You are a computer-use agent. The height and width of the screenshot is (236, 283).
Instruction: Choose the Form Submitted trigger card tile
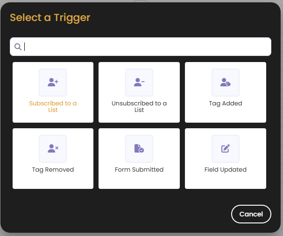point(139,181)
